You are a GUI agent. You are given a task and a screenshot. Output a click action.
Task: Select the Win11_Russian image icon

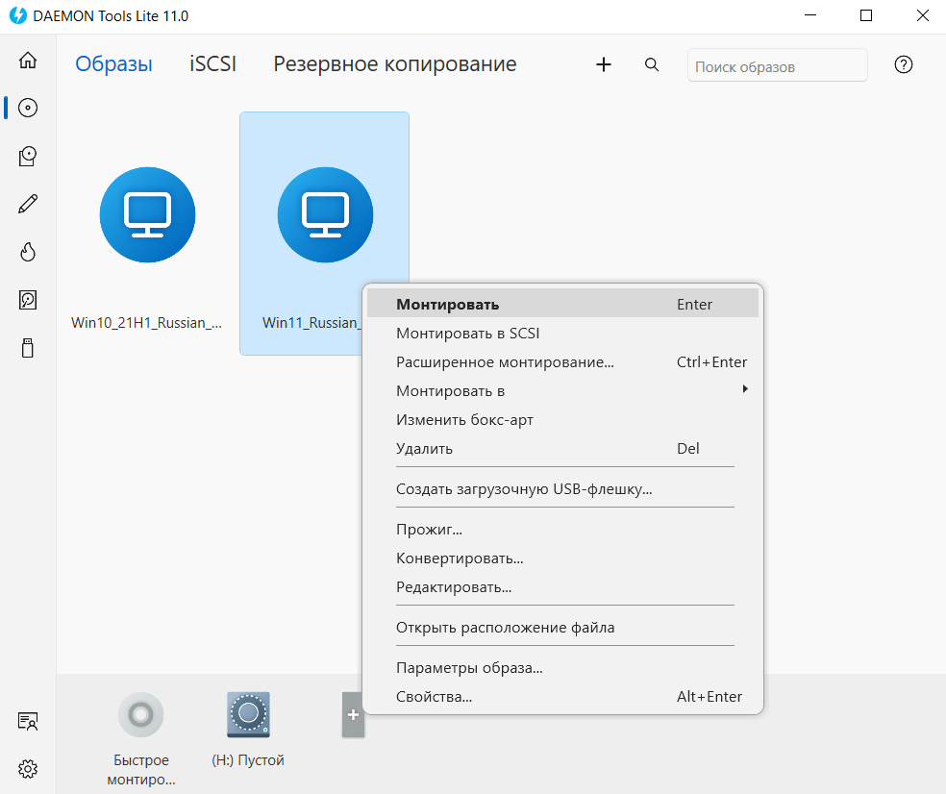325,214
